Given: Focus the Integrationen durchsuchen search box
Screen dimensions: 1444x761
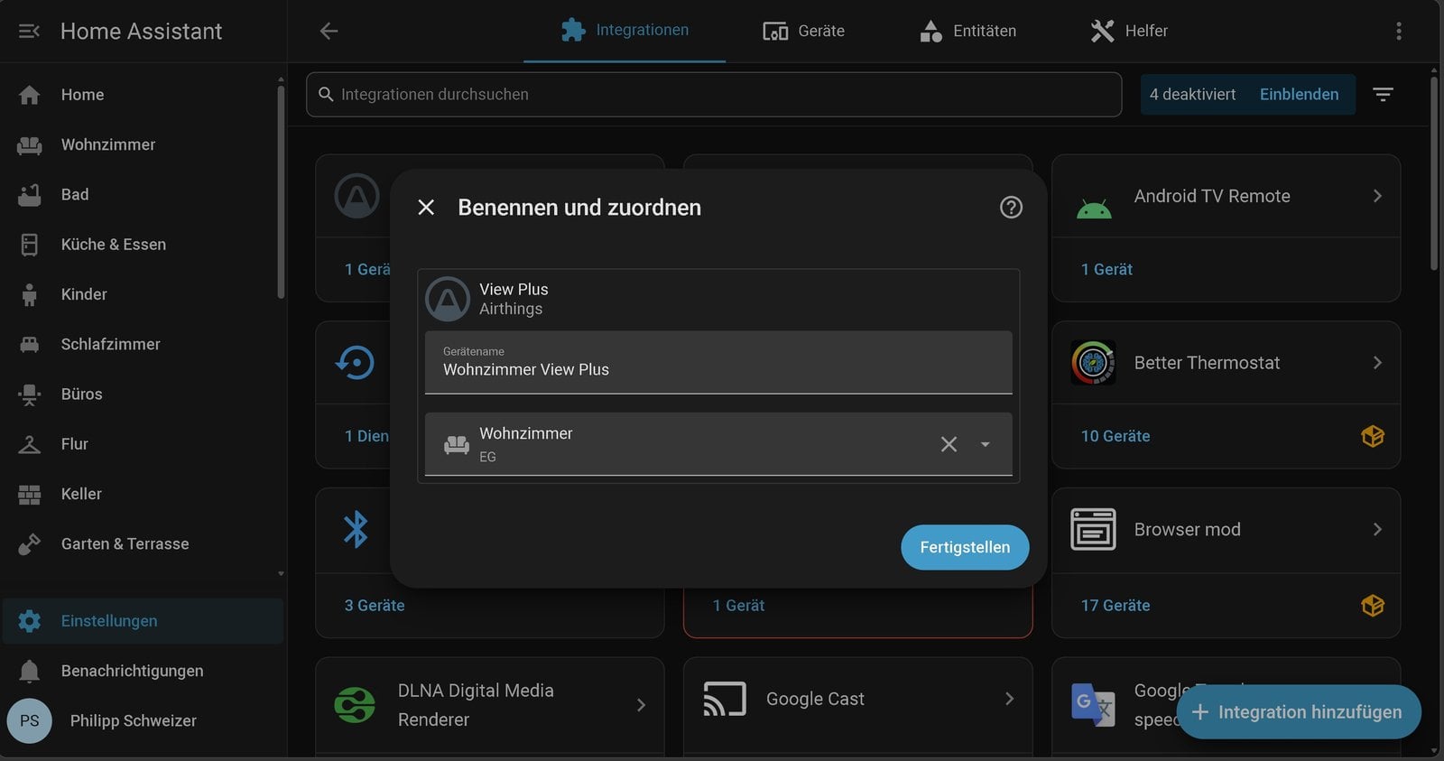Looking at the screenshot, I should pyautogui.click(x=714, y=95).
